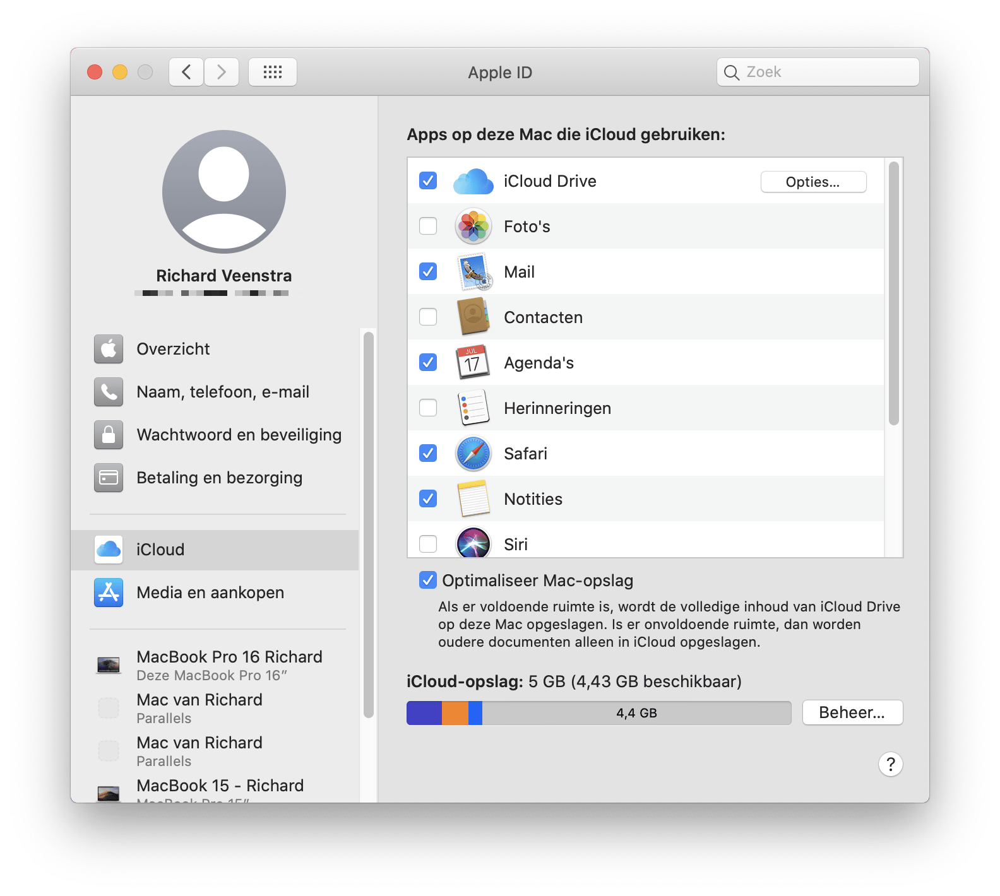The height and width of the screenshot is (896, 1000).
Task: Select Overzicht in the sidebar
Action: [215, 349]
